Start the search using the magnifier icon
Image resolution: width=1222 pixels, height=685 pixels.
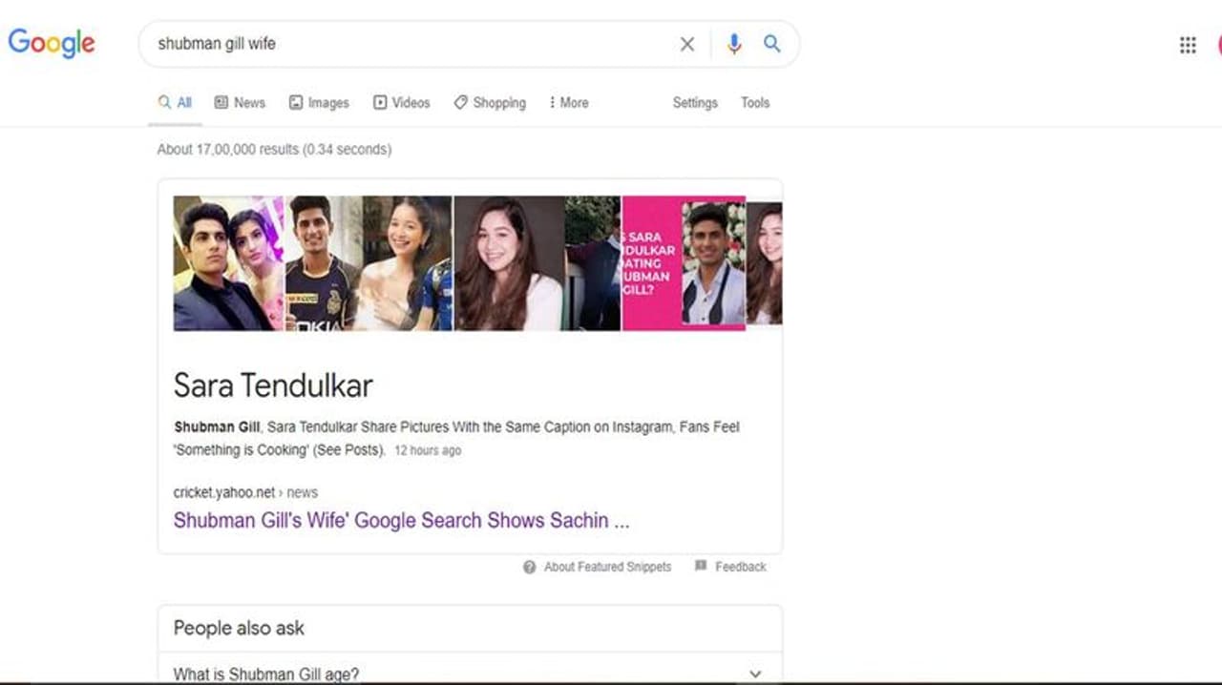tap(771, 44)
